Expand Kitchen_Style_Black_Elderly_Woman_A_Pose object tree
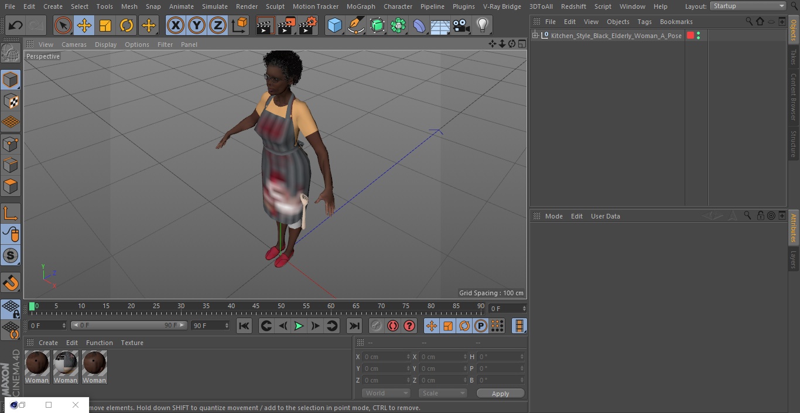 point(535,36)
